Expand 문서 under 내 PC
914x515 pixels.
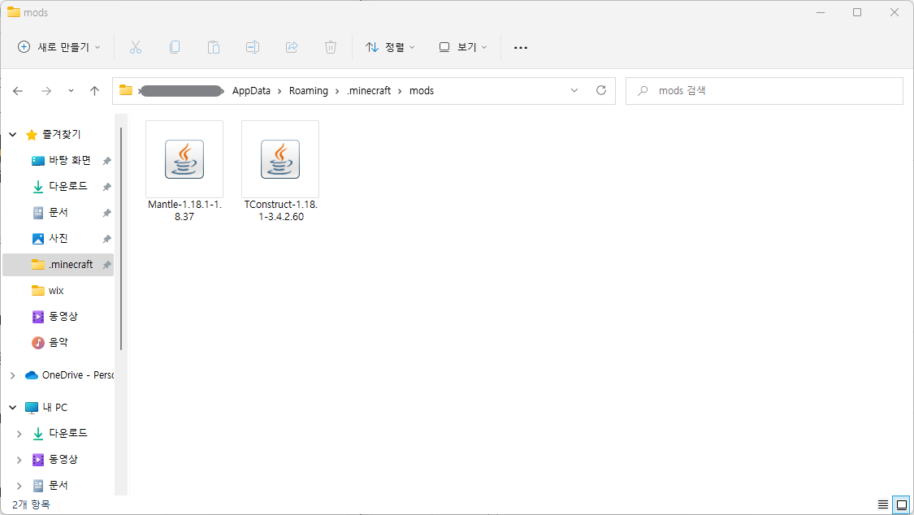[19, 485]
